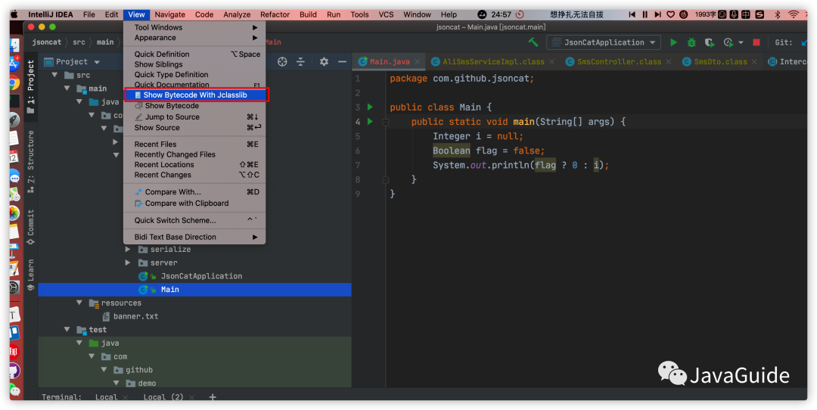Click the green hammer Build Project icon
Image resolution: width=817 pixels, height=410 pixels.
click(533, 42)
